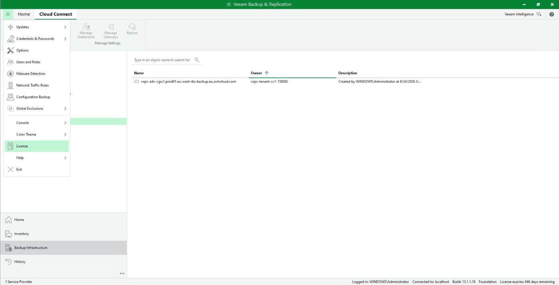The image size is (559, 285).
Task: Open the License menu entry
Action: tap(37, 146)
